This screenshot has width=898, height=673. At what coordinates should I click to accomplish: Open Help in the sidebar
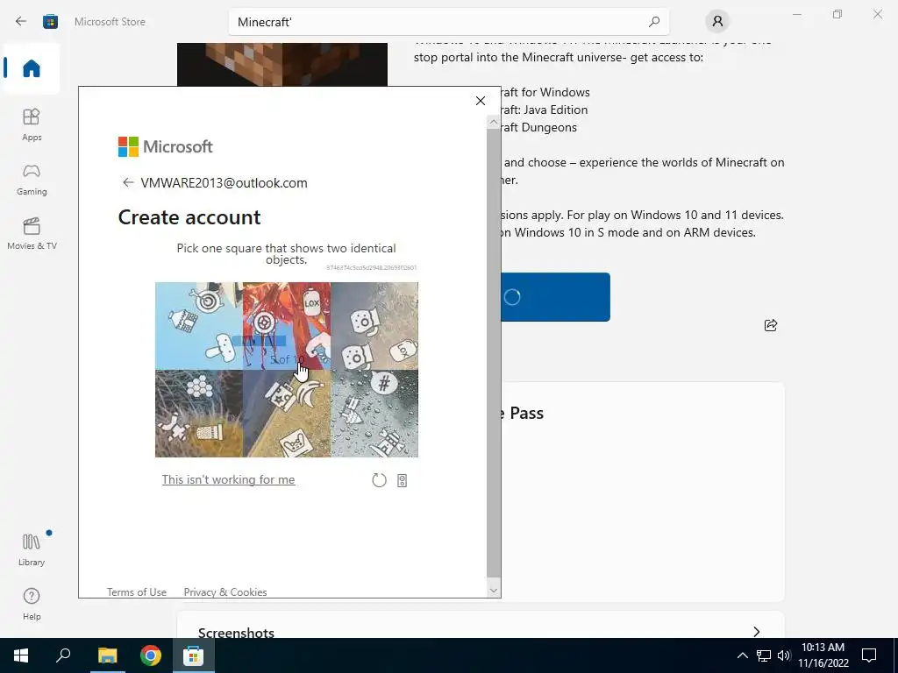[x=32, y=605]
